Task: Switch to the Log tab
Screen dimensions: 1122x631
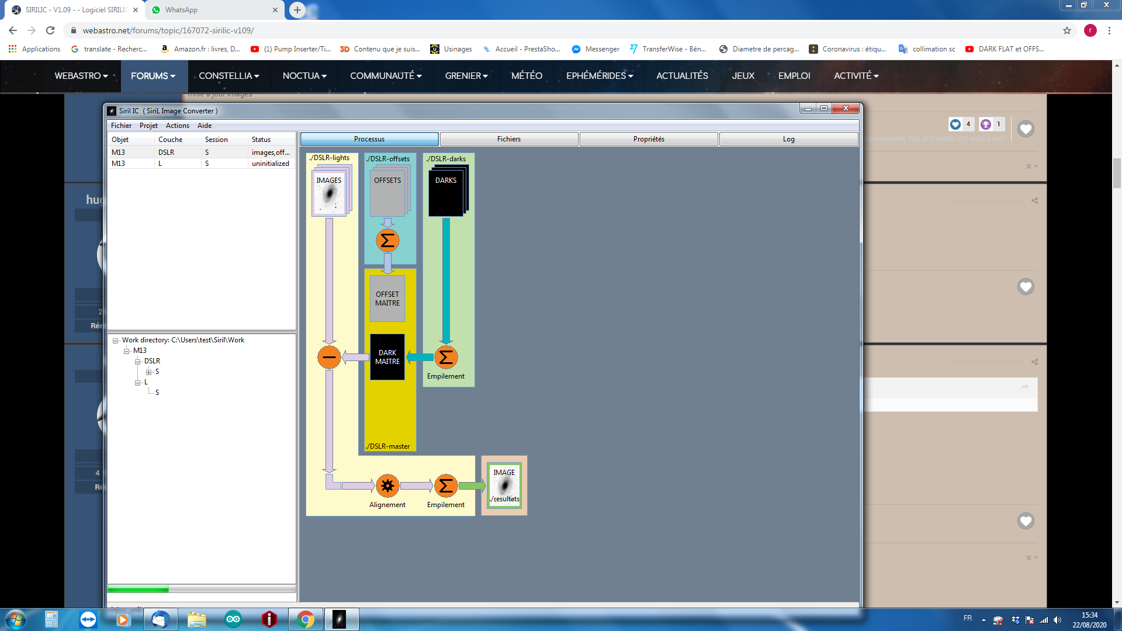Action: click(788, 139)
